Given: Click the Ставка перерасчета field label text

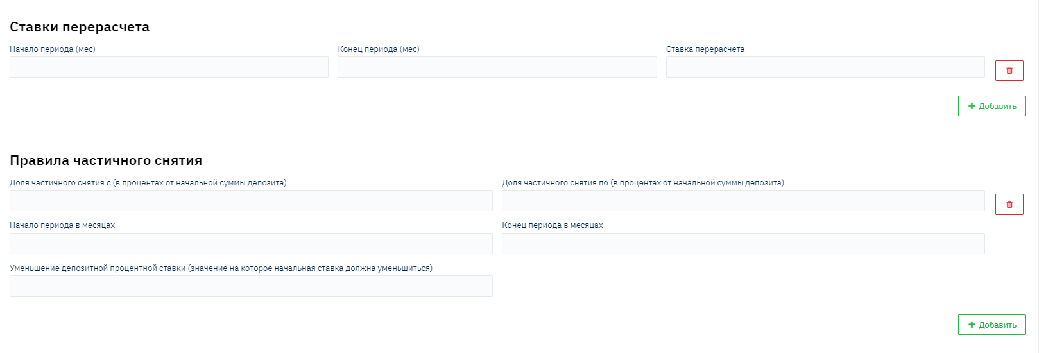Looking at the screenshot, I should click(705, 49).
